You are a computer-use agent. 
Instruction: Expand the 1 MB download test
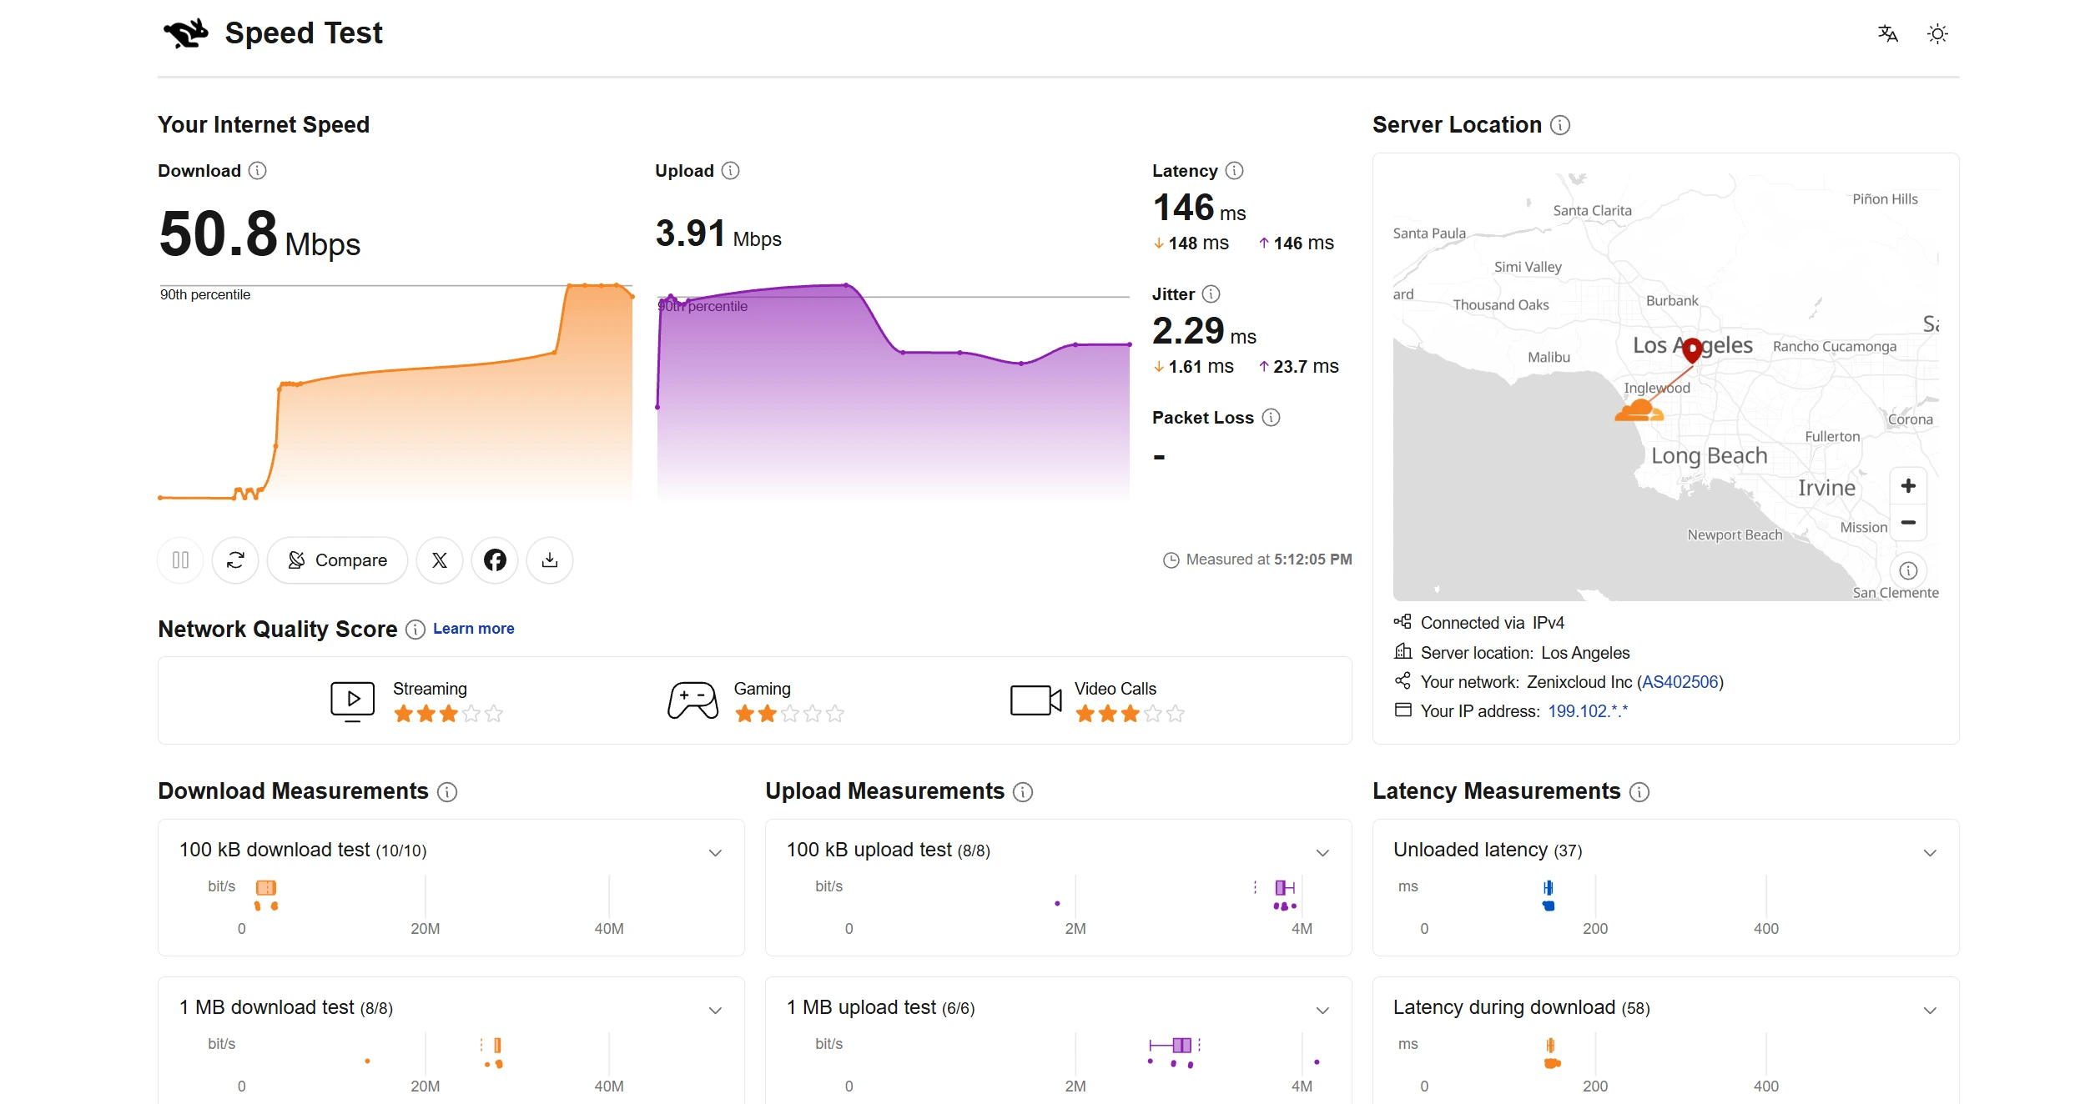point(715,1010)
